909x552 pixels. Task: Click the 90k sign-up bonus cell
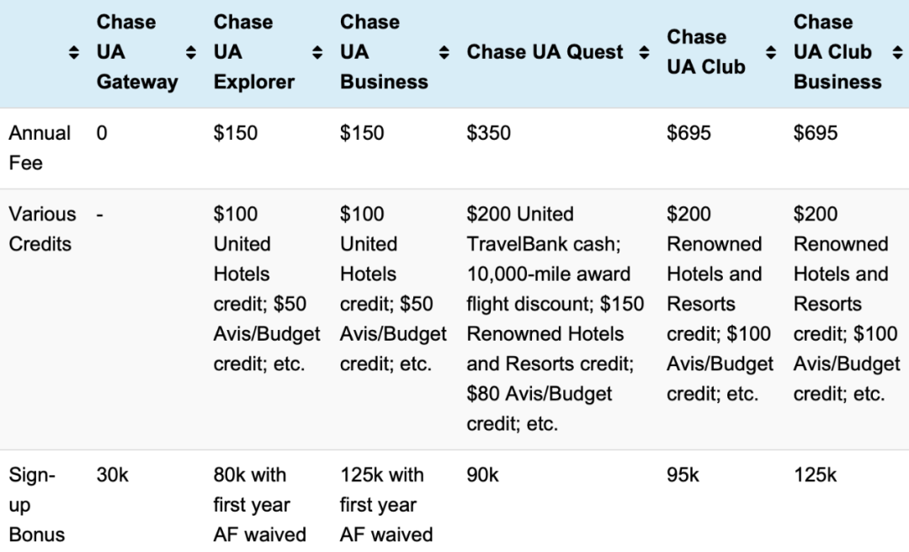click(482, 475)
